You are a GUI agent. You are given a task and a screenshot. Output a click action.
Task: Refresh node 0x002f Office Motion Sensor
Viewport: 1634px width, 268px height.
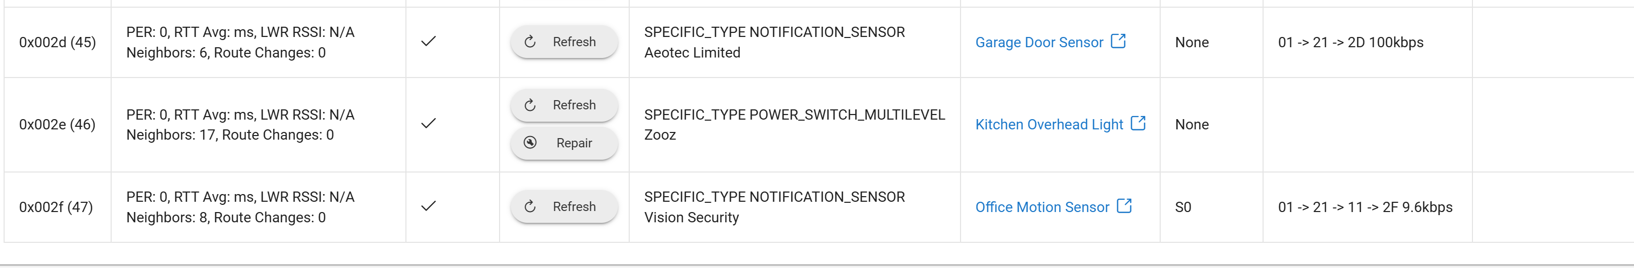pos(563,206)
